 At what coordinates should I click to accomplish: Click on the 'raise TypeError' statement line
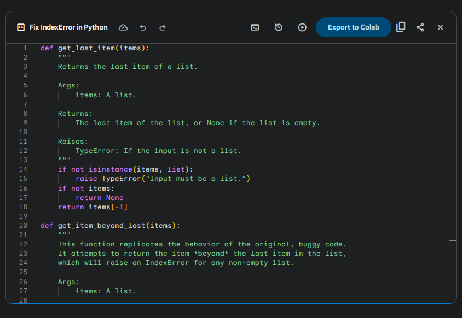tap(162, 179)
